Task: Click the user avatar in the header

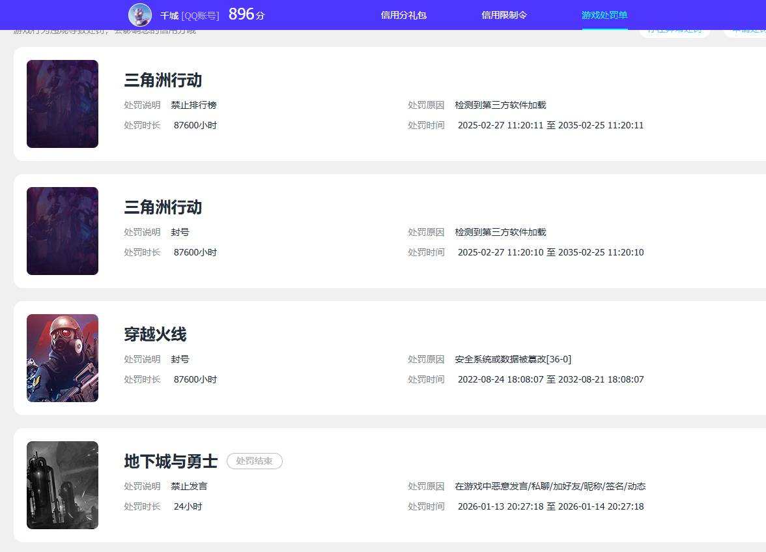Action: 139,15
